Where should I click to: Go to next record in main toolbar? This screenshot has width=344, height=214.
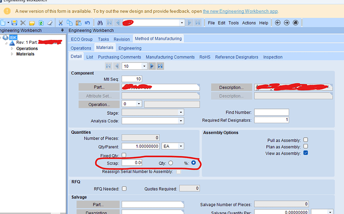(x=189, y=23)
